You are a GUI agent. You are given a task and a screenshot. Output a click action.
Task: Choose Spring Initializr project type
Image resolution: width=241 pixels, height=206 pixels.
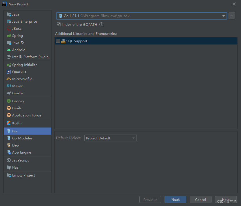[27, 65]
